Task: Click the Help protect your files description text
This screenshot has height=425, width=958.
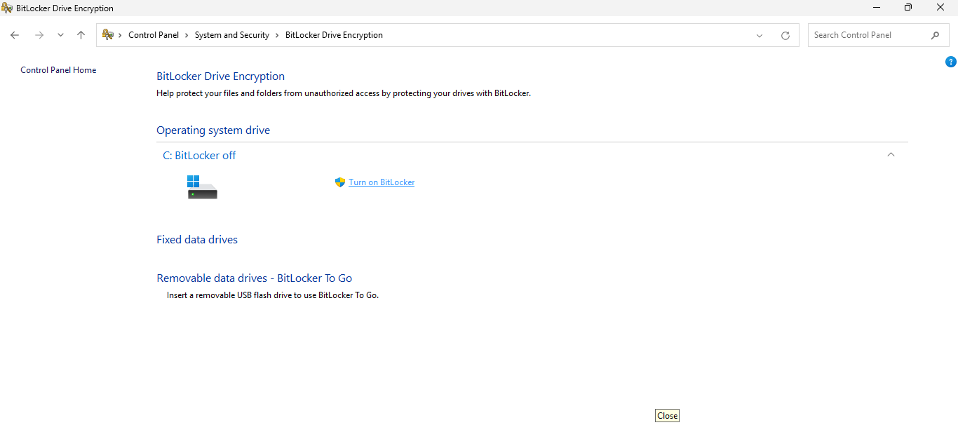Action: (344, 93)
